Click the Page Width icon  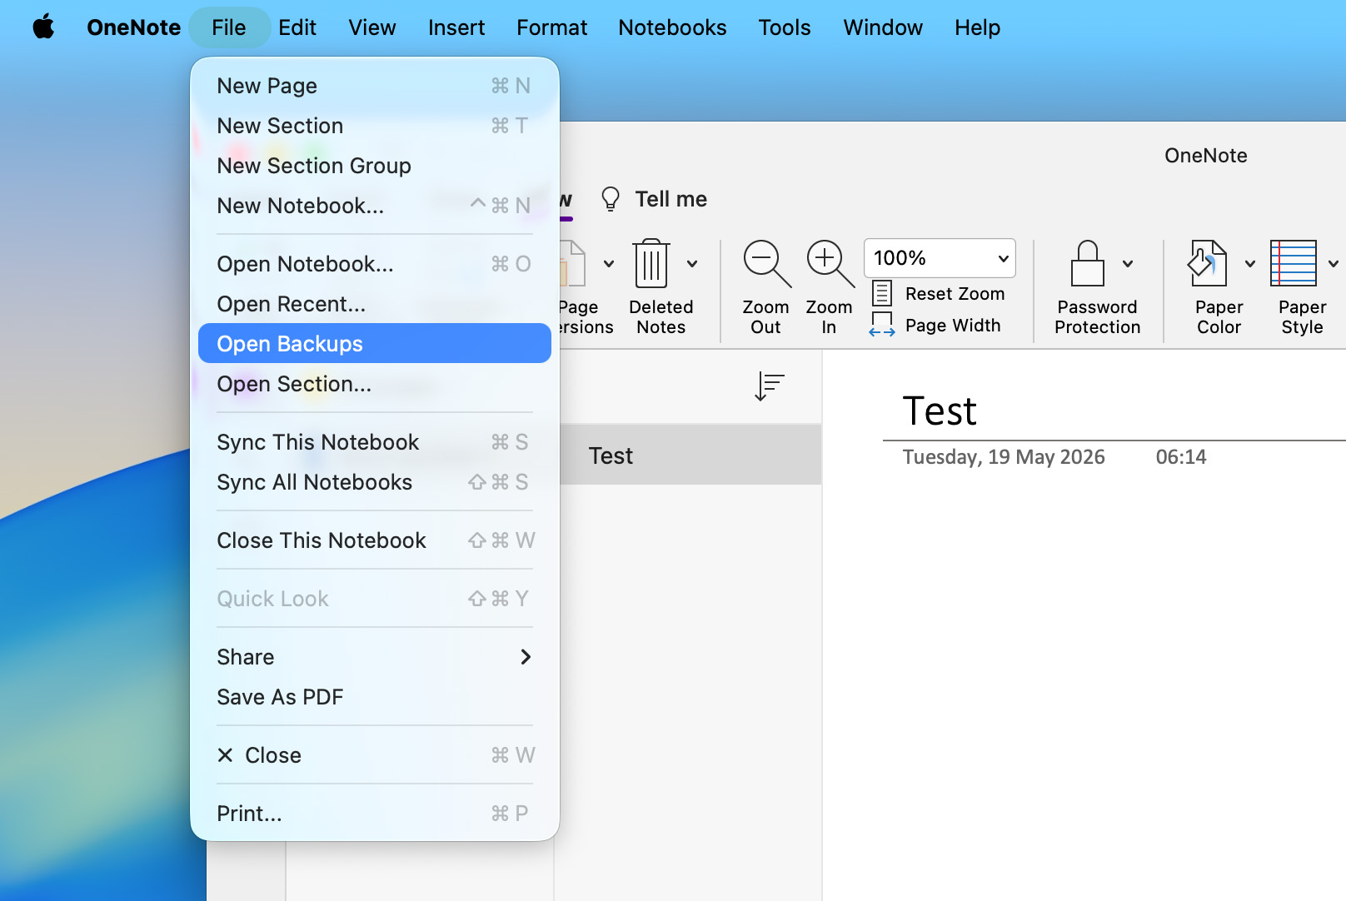882,325
